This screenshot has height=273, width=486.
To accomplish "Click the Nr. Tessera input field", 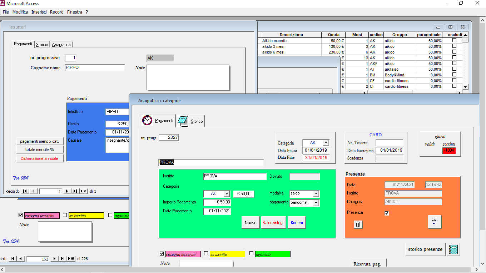I will click(x=390, y=143).
